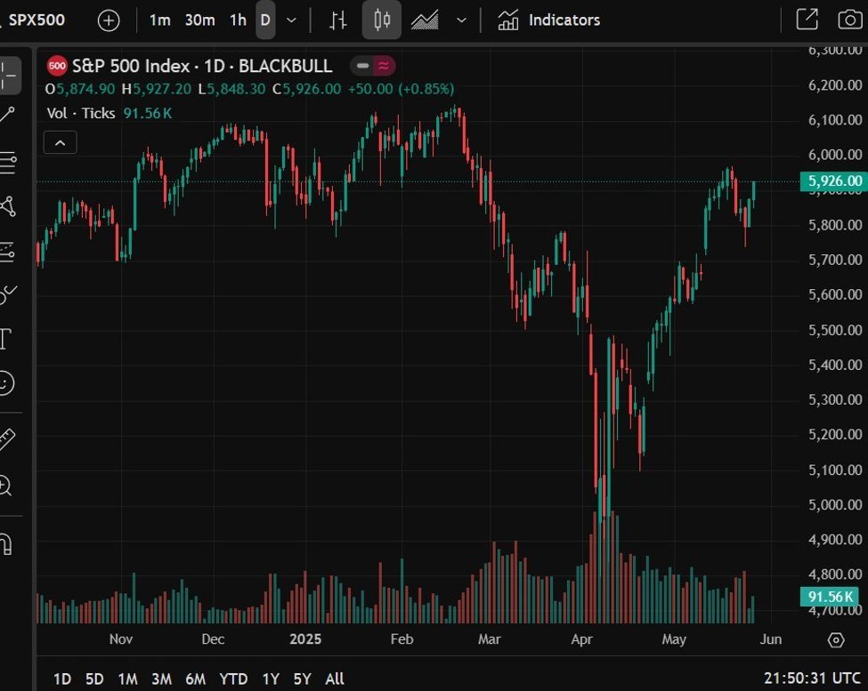Collapse the chart legend chevron
This screenshot has width=868, height=691.
pos(61,142)
